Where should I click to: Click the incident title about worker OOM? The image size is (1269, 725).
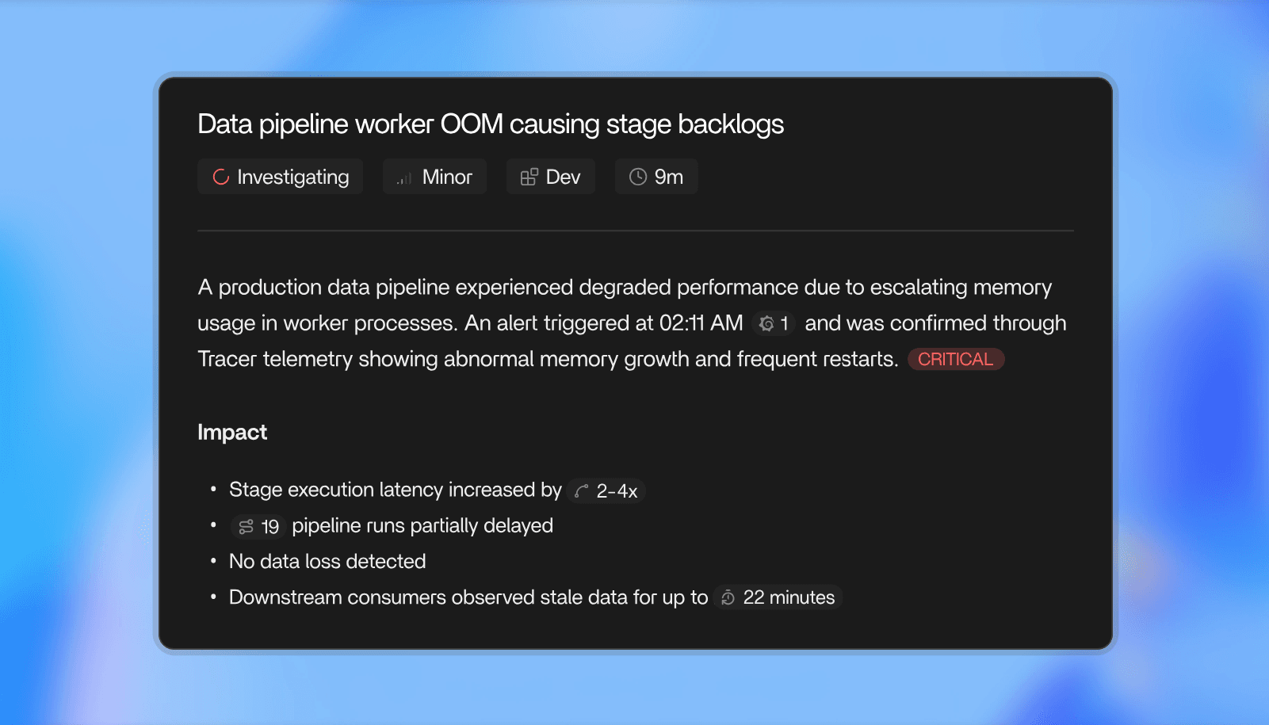tap(491, 124)
